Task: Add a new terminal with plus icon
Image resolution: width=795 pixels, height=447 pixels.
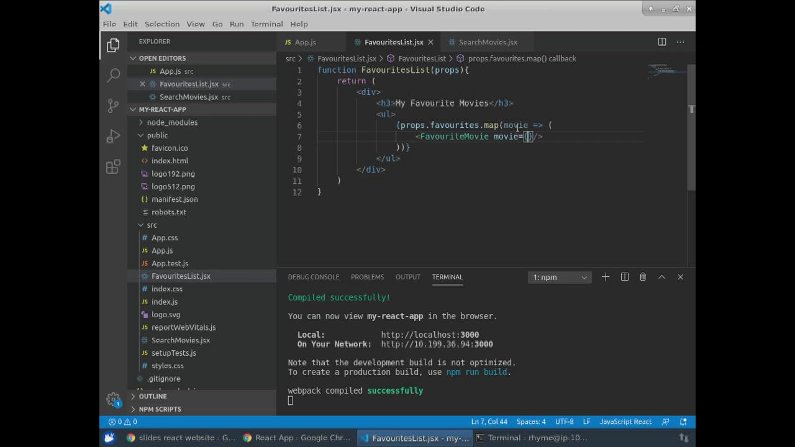Action: (606, 277)
